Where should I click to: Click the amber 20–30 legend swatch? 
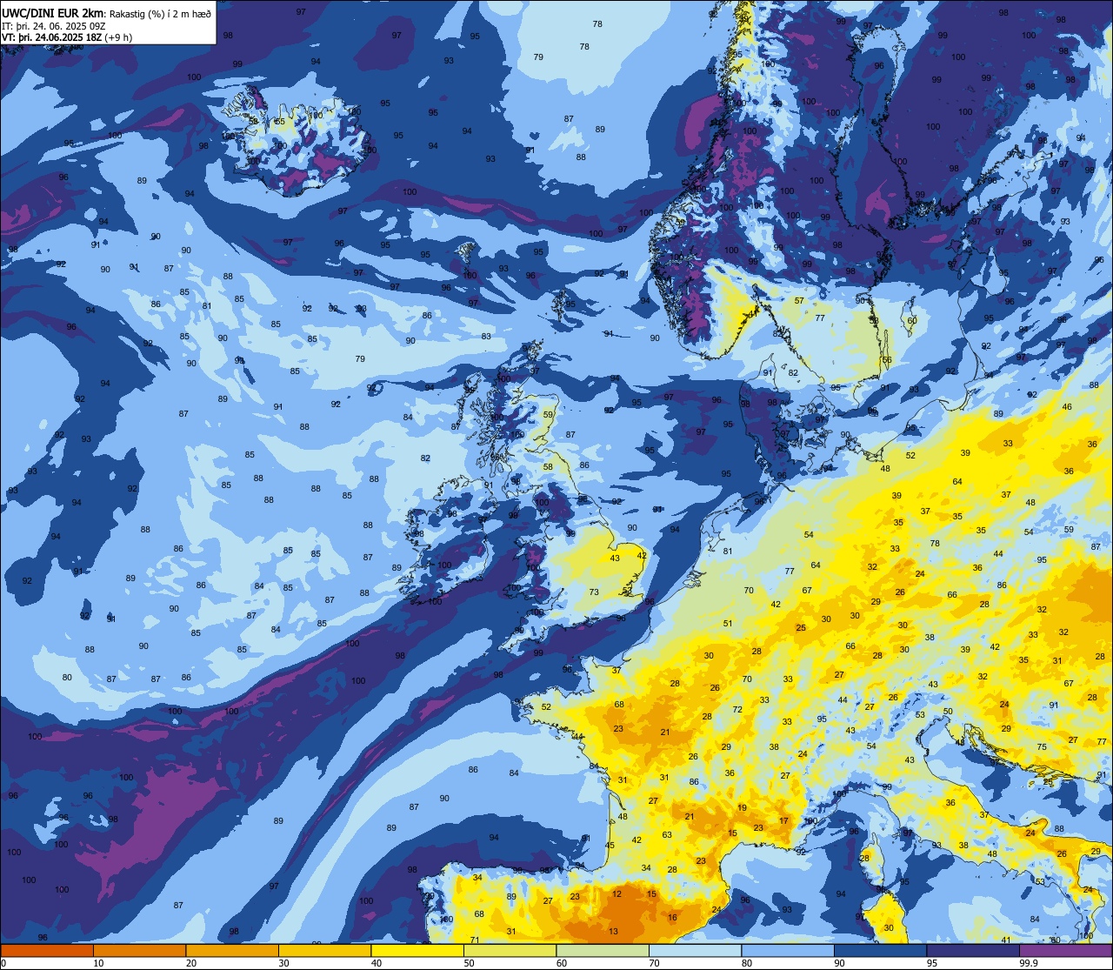[x=232, y=951]
